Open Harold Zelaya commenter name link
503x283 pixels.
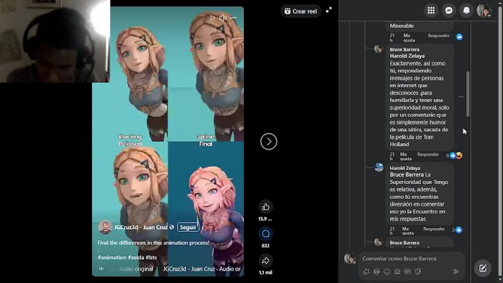(405, 168)
